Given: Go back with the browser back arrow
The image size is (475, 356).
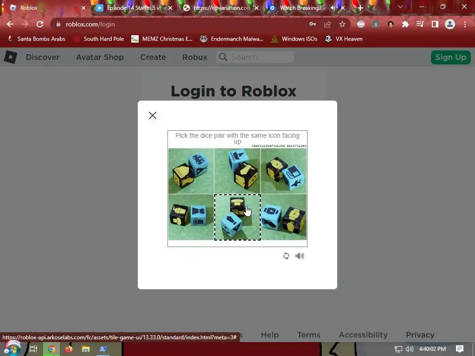Looking at the screenshot, I should pyautogui.click(x=10, y=24).
